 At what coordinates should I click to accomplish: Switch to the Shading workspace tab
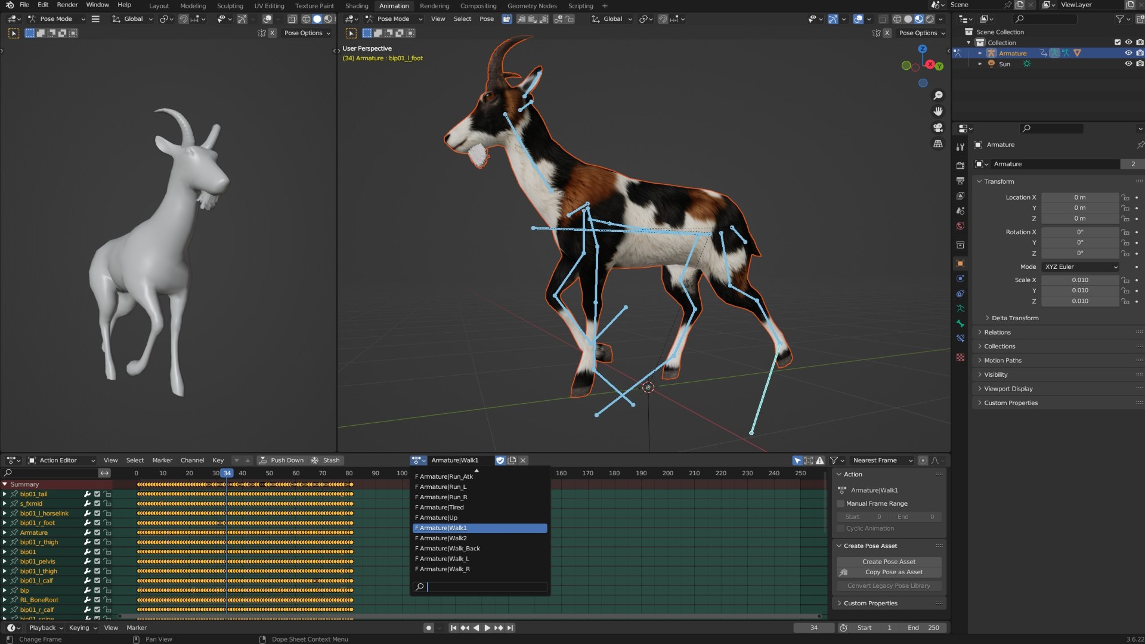(x=357, y=6)
